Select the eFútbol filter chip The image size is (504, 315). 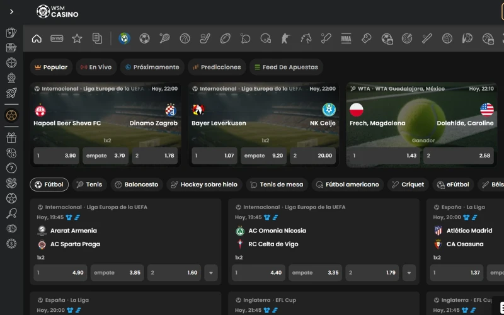pyautogui.click(x=453, y=185)
